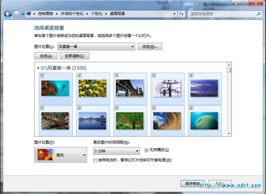Screen dimensions: 266x194
Task: Uncheck the bridge wallpaper checkbox
Action: 117,75
